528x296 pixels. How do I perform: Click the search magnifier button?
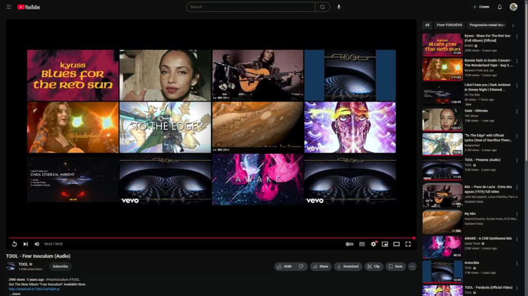coord(323,7)
